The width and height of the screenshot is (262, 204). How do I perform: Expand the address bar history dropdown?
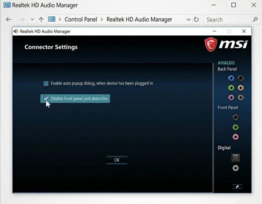(188, 19)
